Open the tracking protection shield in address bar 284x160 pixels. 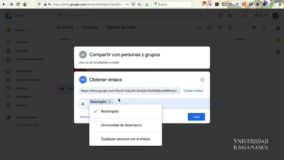pos(39,4)
